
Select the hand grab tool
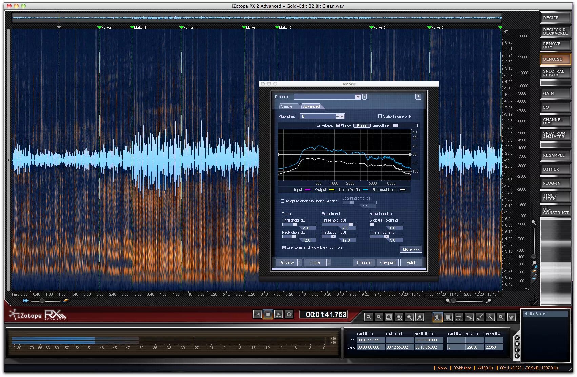(x=511, y=317)
